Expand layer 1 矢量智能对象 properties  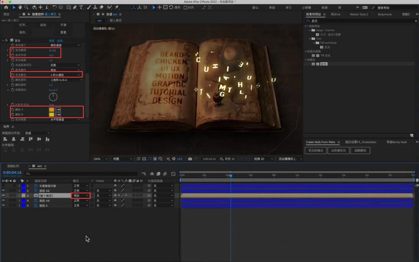[x=19, y=186]
